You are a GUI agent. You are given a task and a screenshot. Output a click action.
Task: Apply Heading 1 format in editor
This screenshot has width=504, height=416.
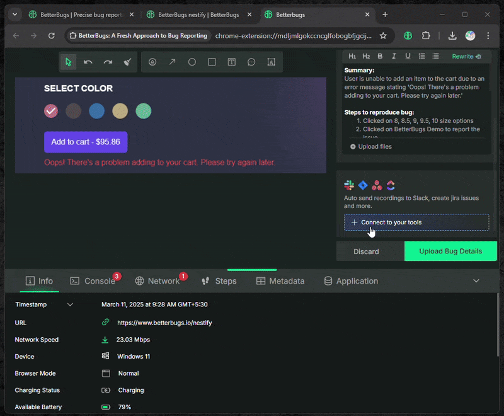pos(352,56)
